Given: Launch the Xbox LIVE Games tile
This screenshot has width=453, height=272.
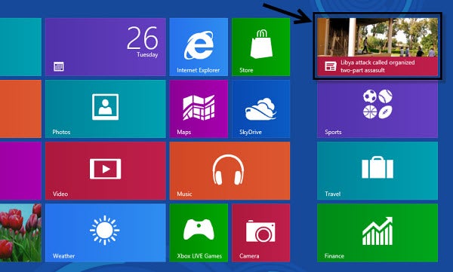Looking at the screenshot, I should tap(199, 233).
